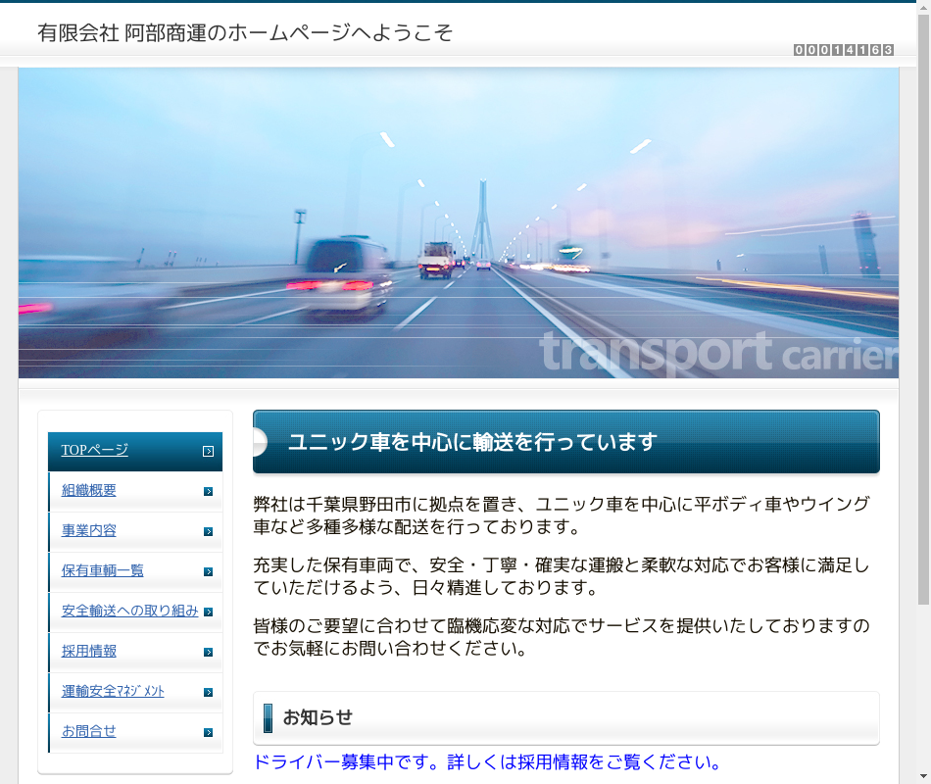Image resolution: width=931 pixels, height=784 pixels.
Task: Click the heading ユニック車を中心に輸送を行っています
Action: coord(472,442)
